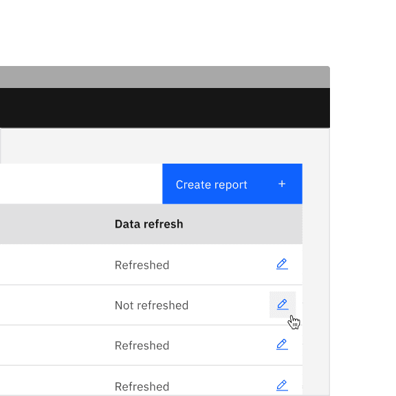Edit the Not refreshed row
Image resolution: width=396 pixels, height=396 pixels.
[x=283, y=305]
